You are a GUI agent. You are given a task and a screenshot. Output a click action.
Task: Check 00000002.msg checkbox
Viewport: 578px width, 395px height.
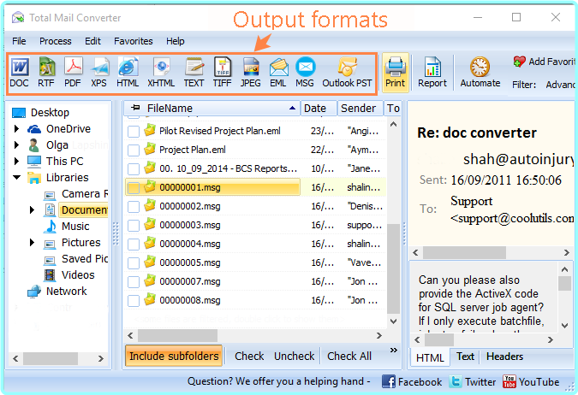coord(133,207)
